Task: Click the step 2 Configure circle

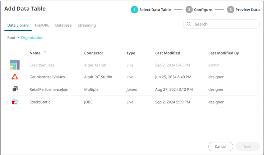Action: (189, 10)
